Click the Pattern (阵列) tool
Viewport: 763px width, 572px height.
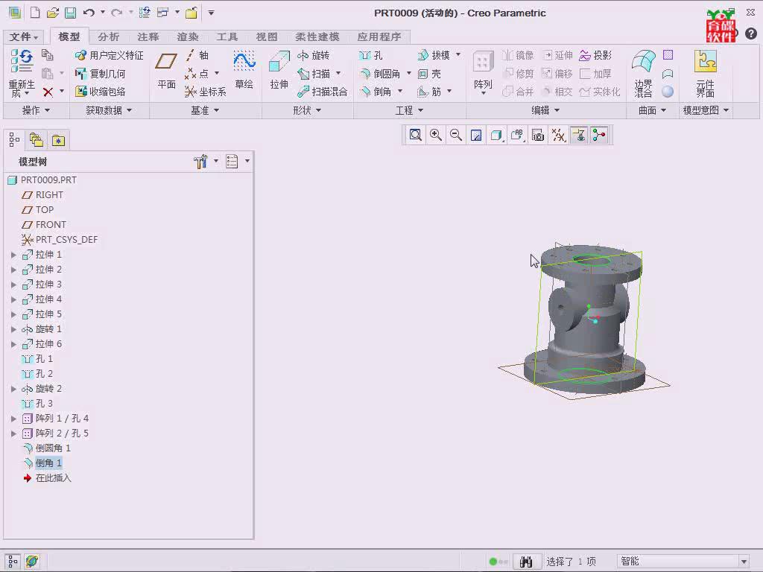tap(483, 72)
